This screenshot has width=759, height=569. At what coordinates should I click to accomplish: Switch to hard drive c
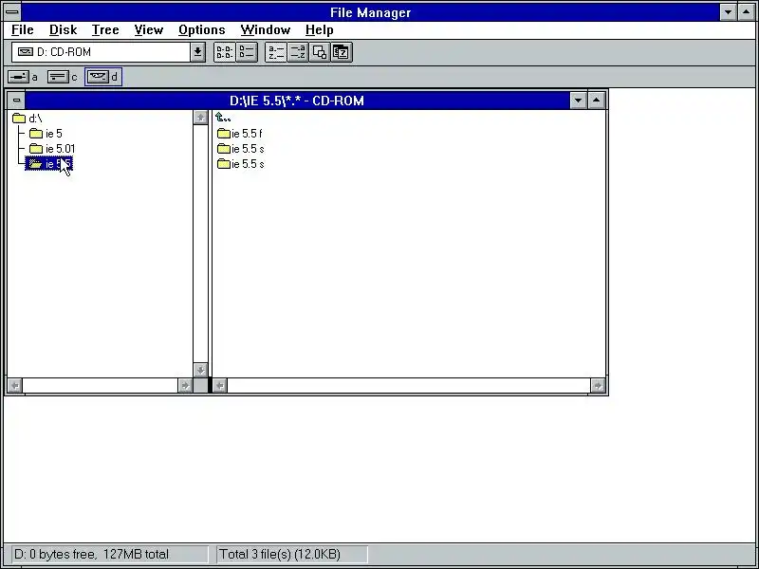coord(63,77)
